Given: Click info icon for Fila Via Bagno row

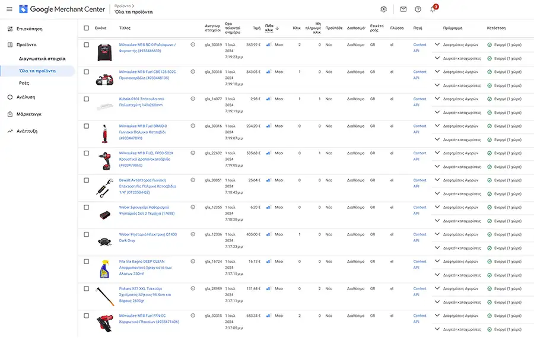Looking at the screenshot, I should coord(193,261).
